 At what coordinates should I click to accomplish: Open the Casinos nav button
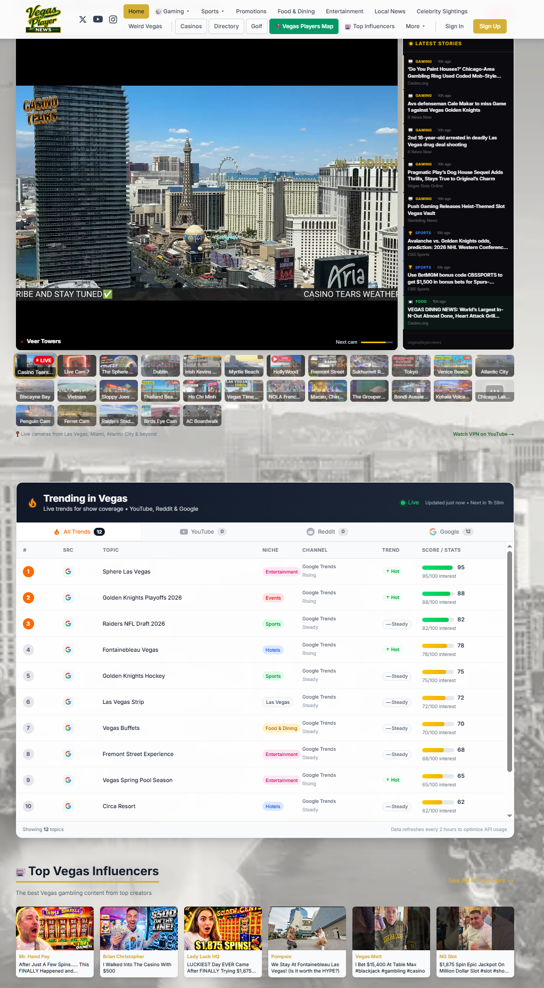tap(191, 26)
